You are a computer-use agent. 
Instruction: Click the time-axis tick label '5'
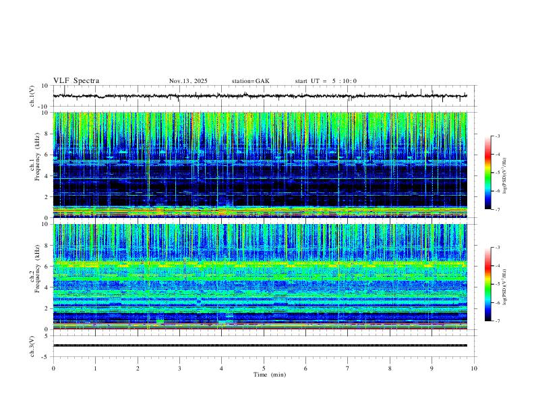264,368
